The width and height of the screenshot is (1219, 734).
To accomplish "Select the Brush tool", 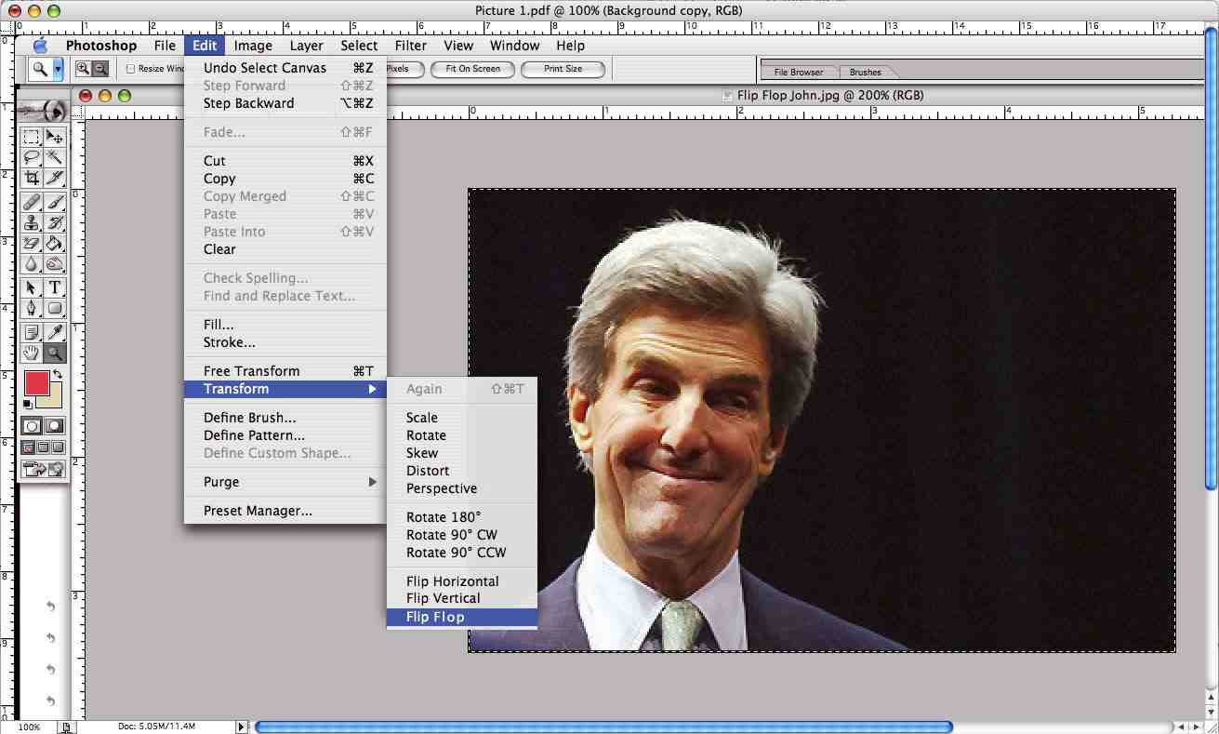I will 55,203.
